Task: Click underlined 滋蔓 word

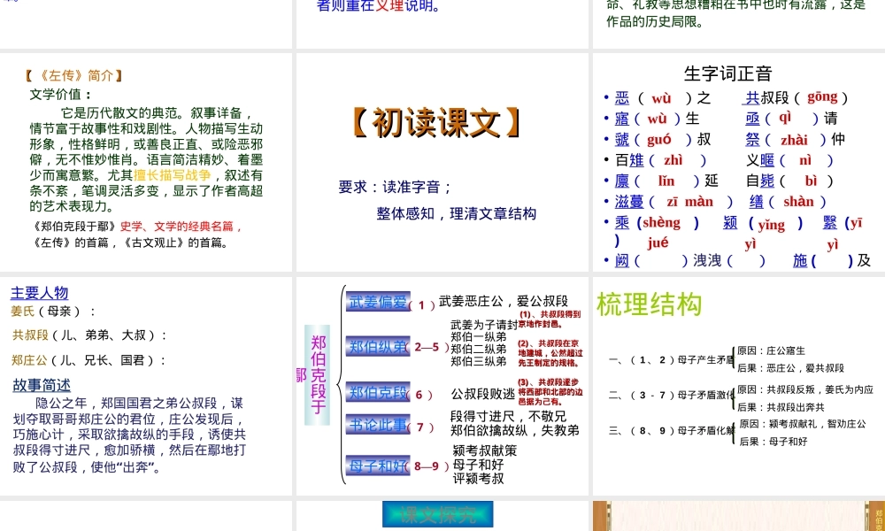Action: (x=629, y=202)
